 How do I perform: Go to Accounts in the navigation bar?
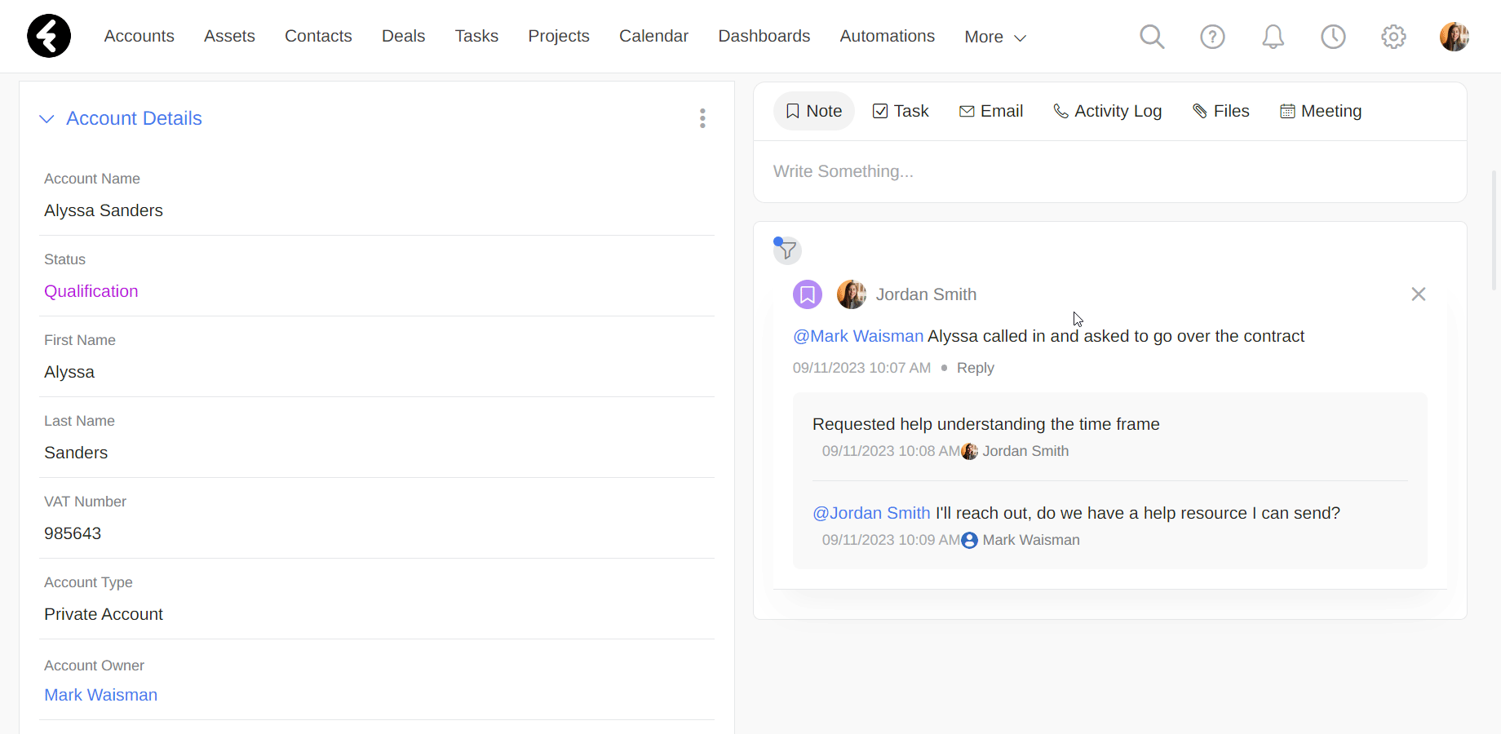tap(139, 36)
